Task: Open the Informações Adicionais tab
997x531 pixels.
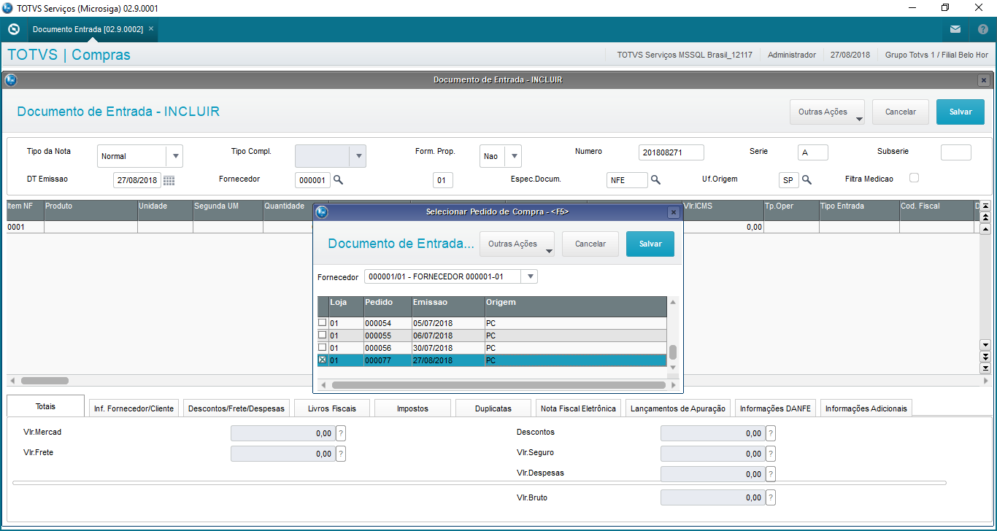Action: pyautogui.click(x=866, y=408)
